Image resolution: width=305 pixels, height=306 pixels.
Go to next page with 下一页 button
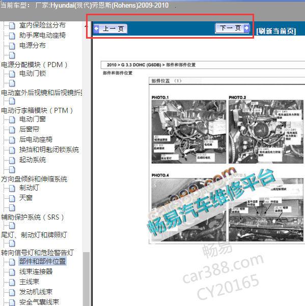(x=232, y=28)
